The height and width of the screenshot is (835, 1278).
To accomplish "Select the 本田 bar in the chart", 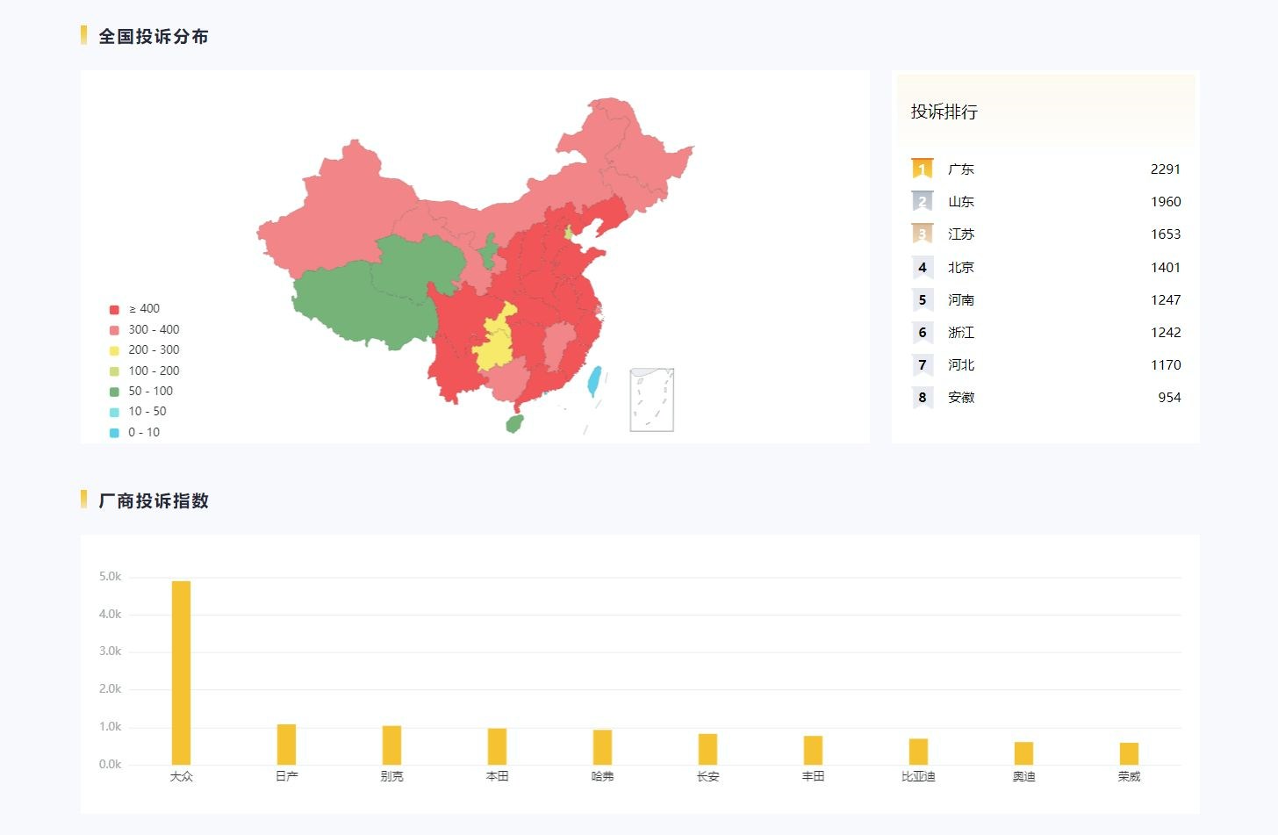I will [497, 746].
